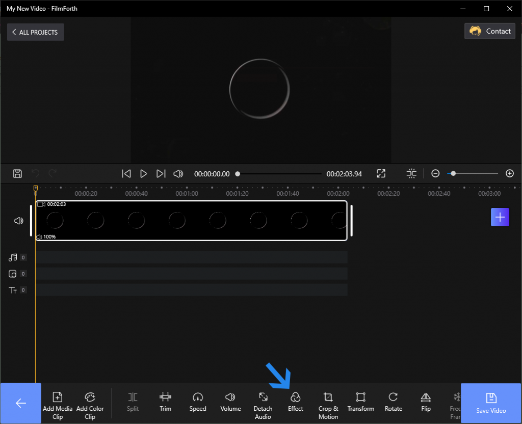This screenshot has width=522, height=424.
Task: Open the picture-in-picture track icon
Action: coord(13,274)
